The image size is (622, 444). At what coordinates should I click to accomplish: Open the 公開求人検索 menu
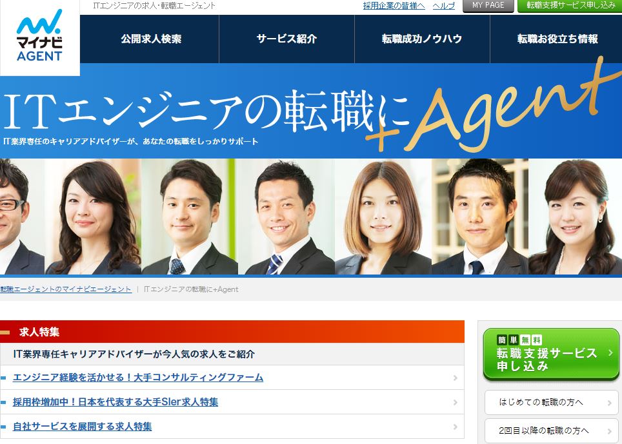tap(151, 39)
